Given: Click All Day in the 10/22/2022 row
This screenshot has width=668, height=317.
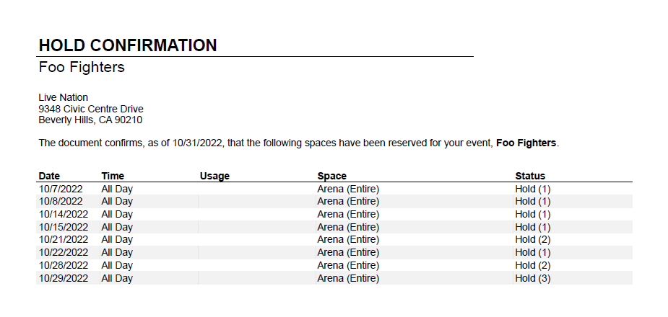Looking at the screenshot, I should [117, 252].
